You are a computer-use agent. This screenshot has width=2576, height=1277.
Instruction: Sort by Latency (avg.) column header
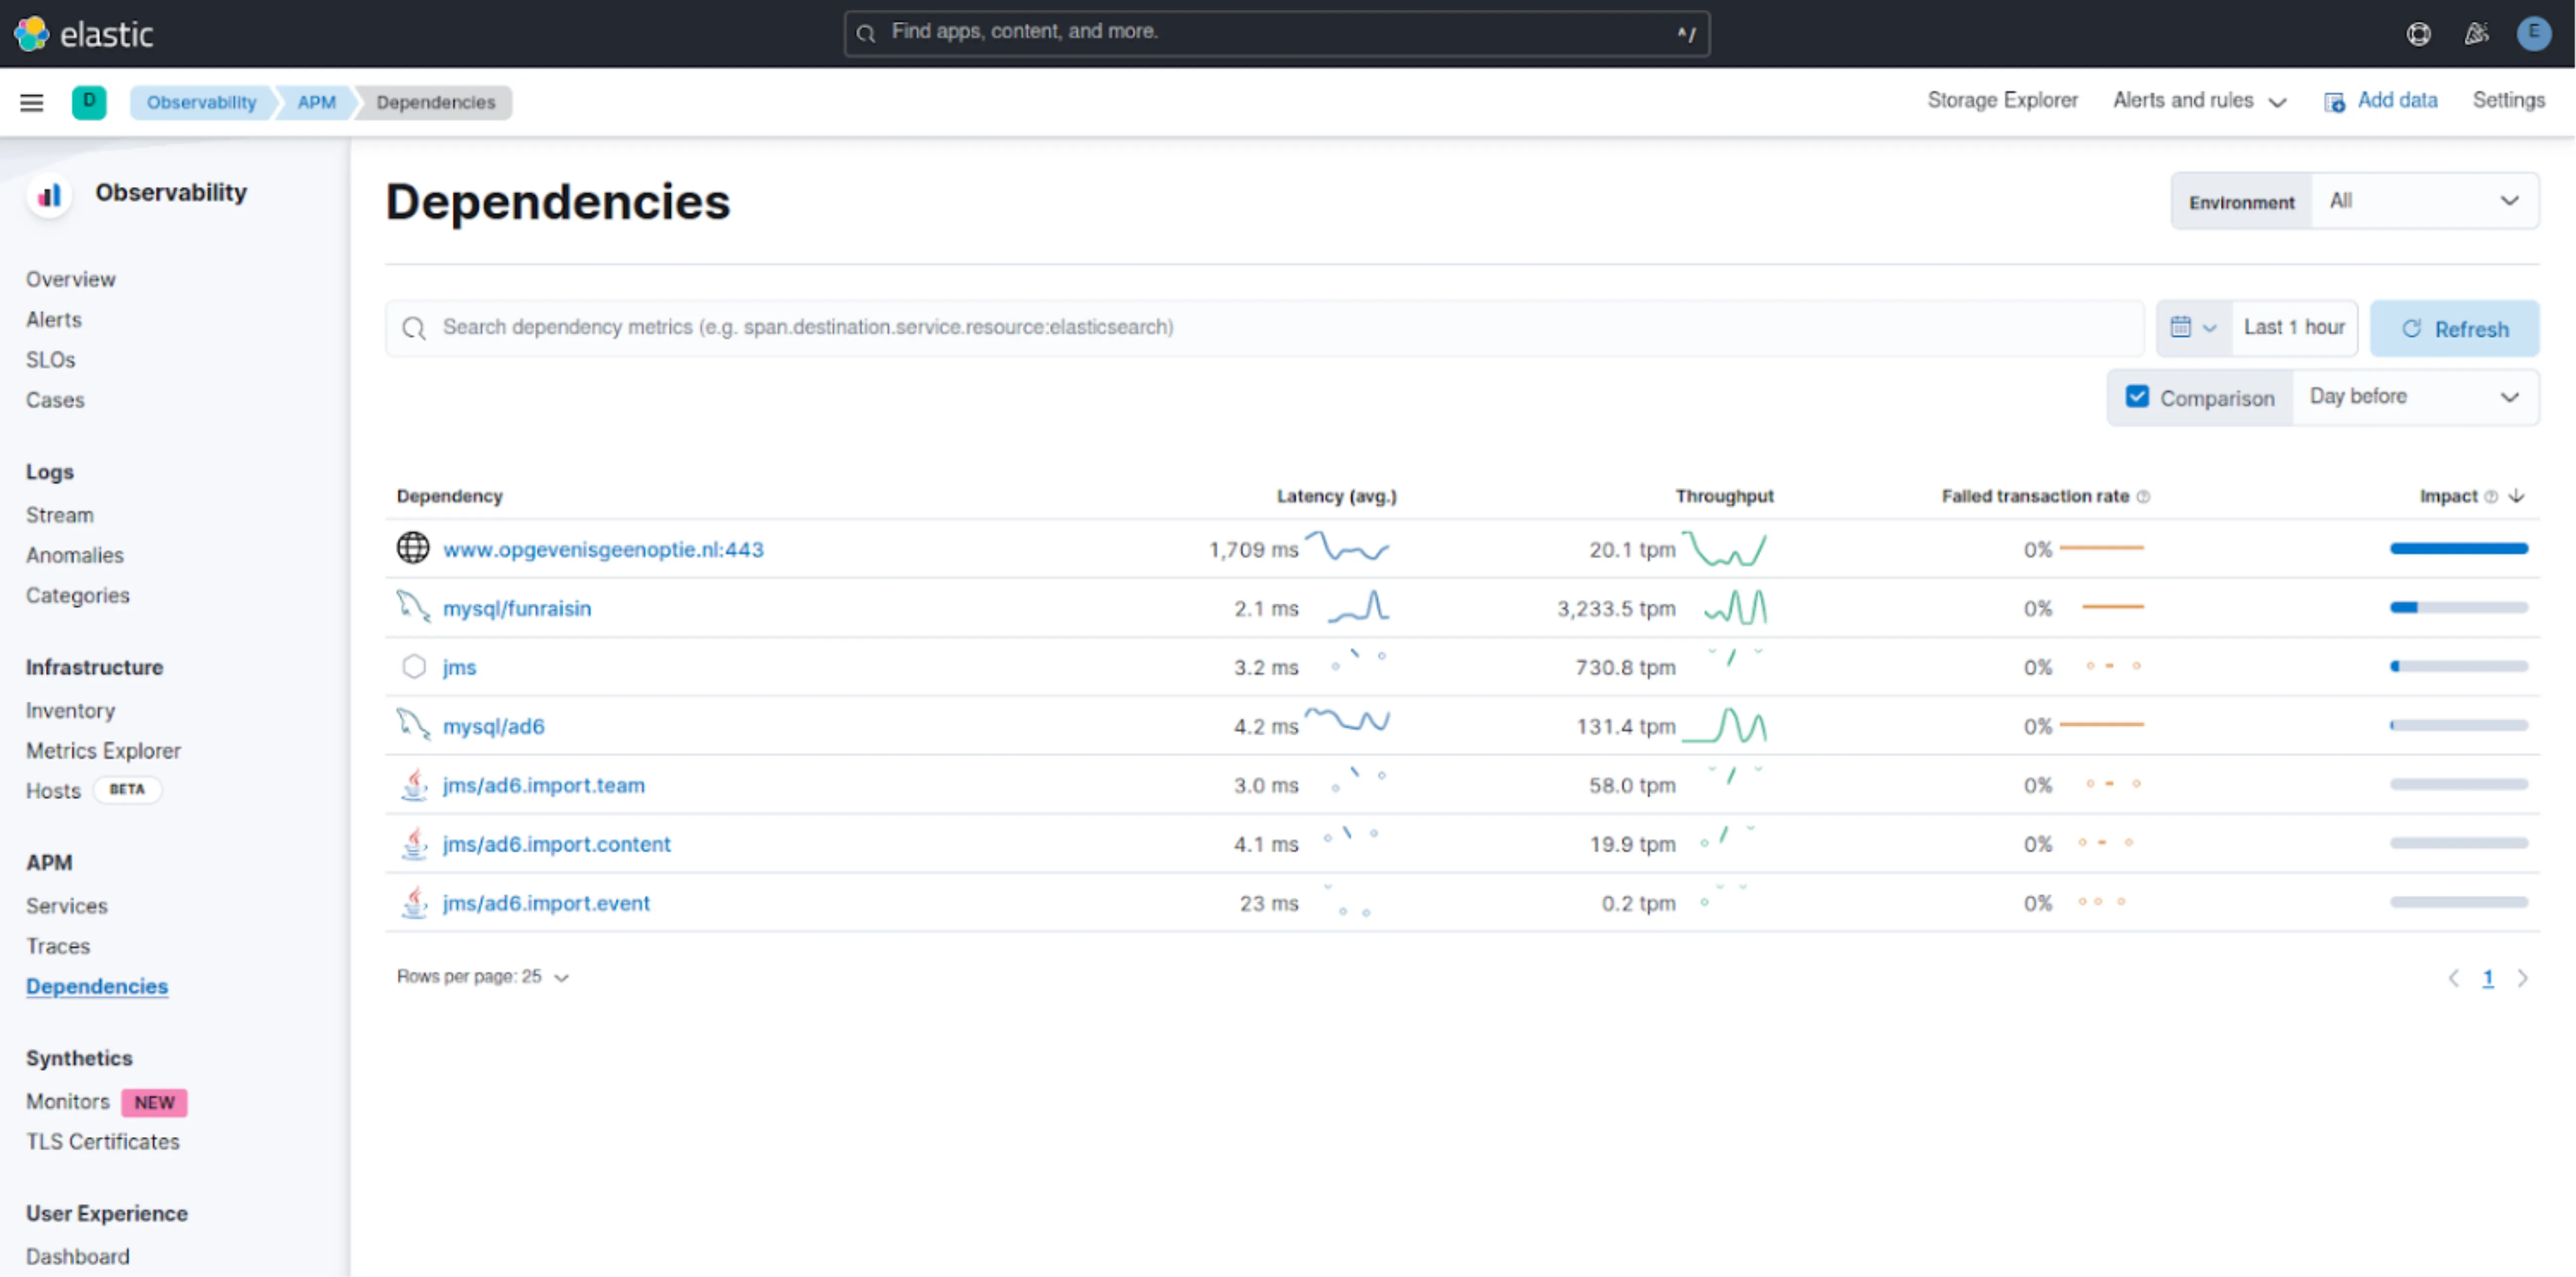(x=1336, y=496)
